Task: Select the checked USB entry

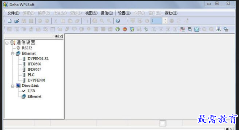Action: click(31, 91)
